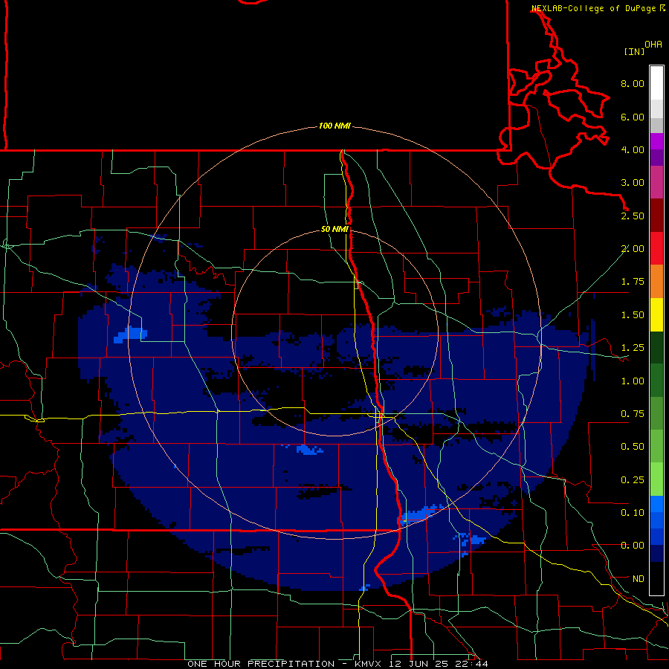The height and width of the screenshot is (669, 669).
Task: Click the NEXLAB-College of DuPage label
Action: pyautogui.click(x=593, y=8)
